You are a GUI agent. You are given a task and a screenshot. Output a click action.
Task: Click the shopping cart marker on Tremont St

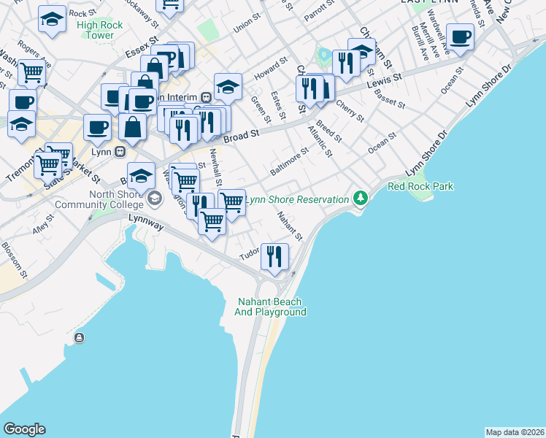pos(48,166)
